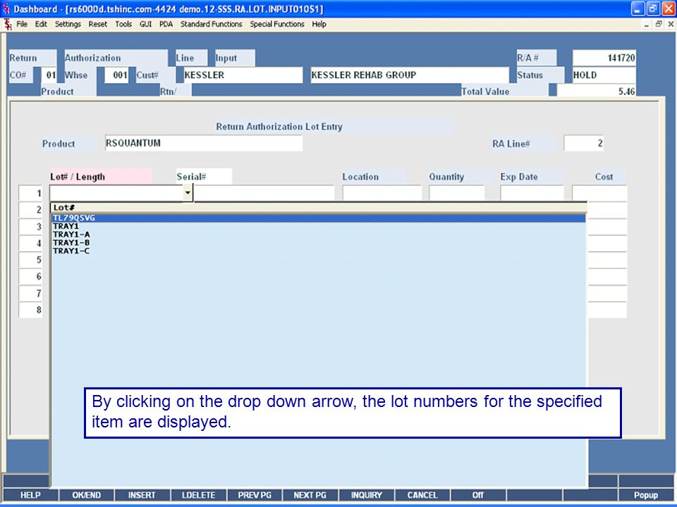Image resolution: width=677 pixels, height=507 pixels.
Task: Open the Reset menu
Action: tap(97, 24)
